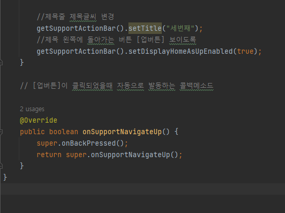The width and height of the screenshot is (285, 213).
Task: Click fold end marker after setDisplayHomeAsUpEnabled block
Action: 1,63
